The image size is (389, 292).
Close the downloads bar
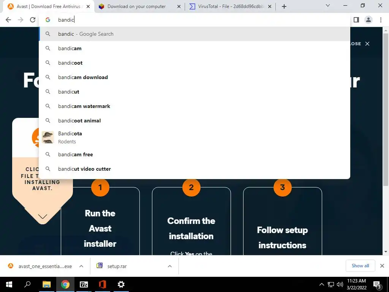(x=382, y=266)
